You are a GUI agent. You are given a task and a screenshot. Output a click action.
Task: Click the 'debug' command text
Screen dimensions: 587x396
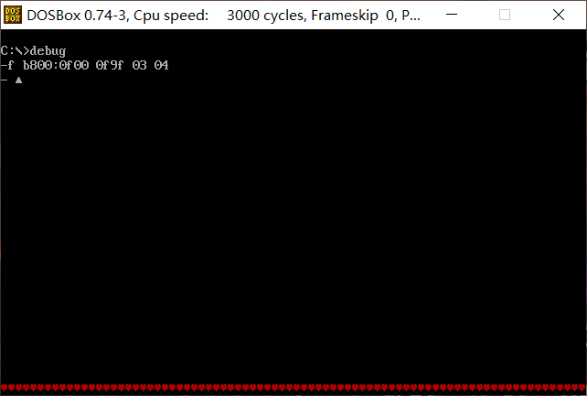(x=48, y=51)
